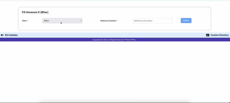Click the contact card icon beside Contact Directory
This screenshot has width=230, height=103.
click(208, 35)
